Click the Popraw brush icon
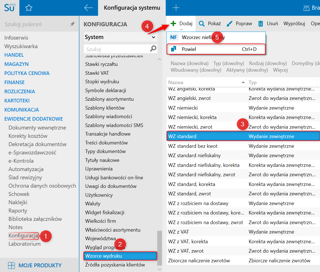Viewport: 320px width, 272px height. click(229, 24)
